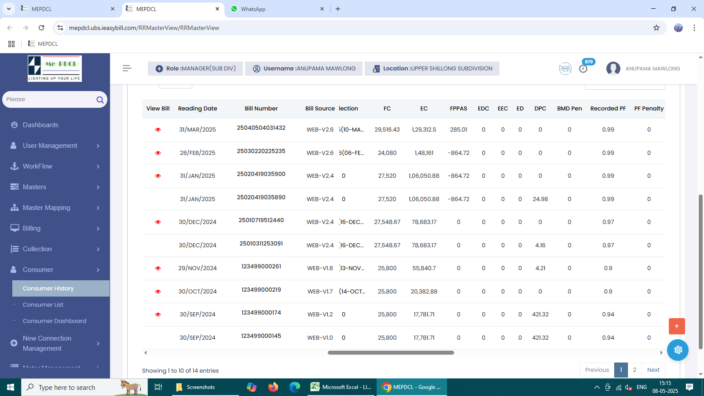This screenshot has height=396, width=704.
Task: Expand the Collection menu
Action: click(x=55, y=249)
